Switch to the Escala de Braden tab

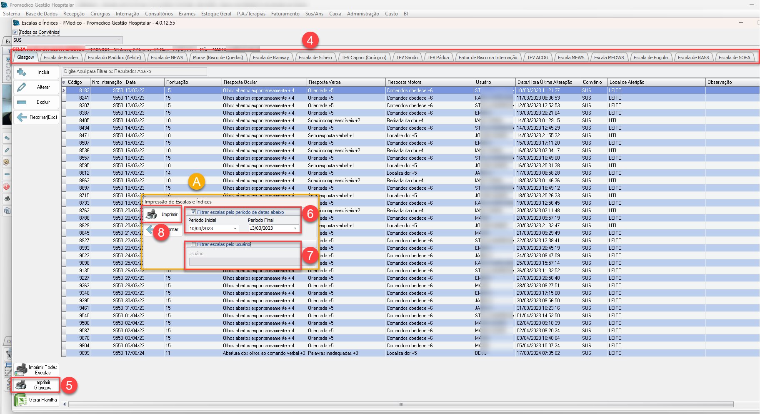coord(61,58)
